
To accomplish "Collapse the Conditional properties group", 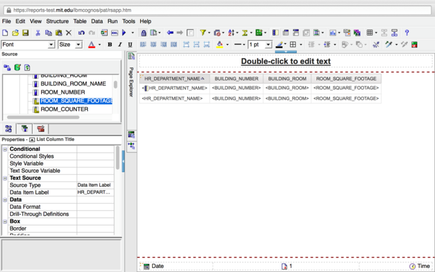I will [x=5, y=149].
